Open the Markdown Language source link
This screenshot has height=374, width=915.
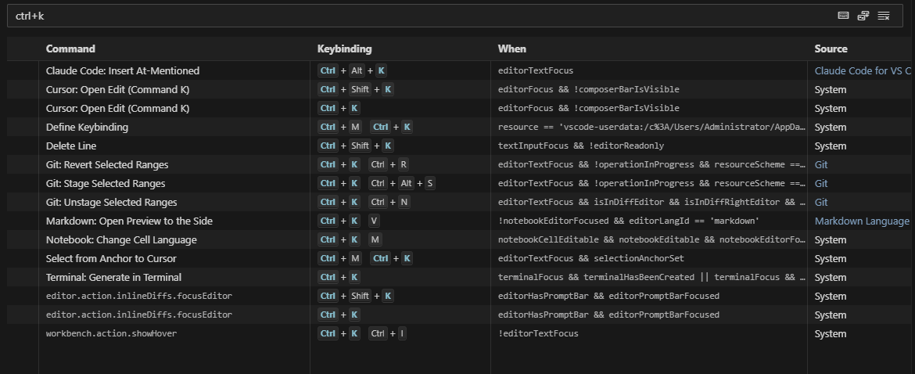pyautogui.click(x=862, y=221)
